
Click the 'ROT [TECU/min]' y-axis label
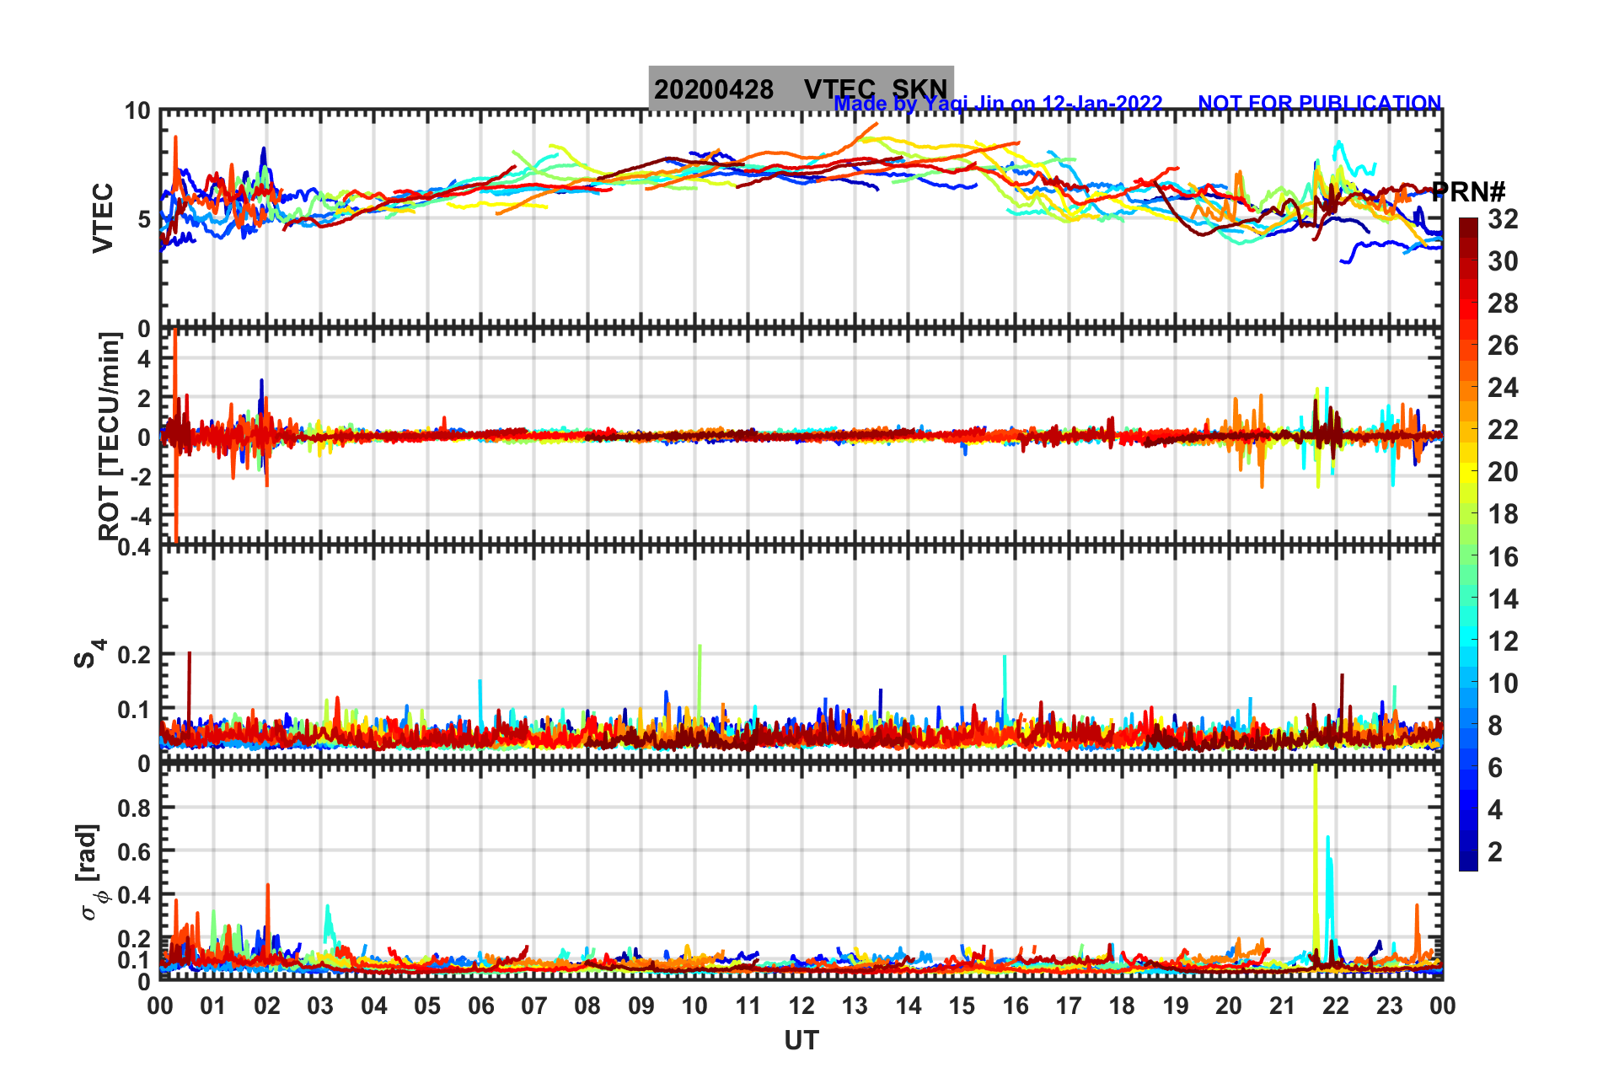tap(110, 436)
